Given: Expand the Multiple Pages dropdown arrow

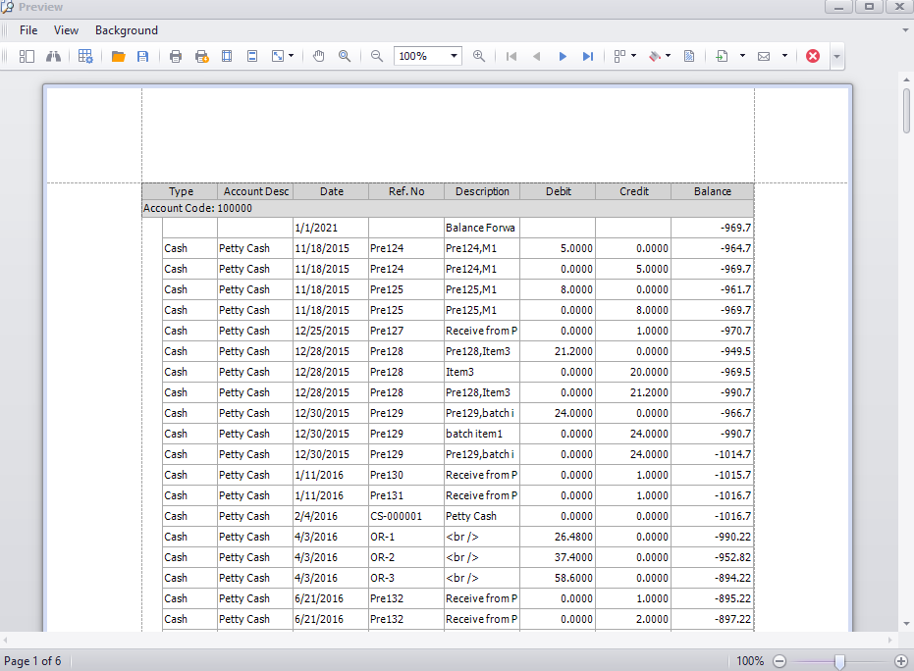Looking at the screenshot, I should pyautogui.click(x=633, y=57).
